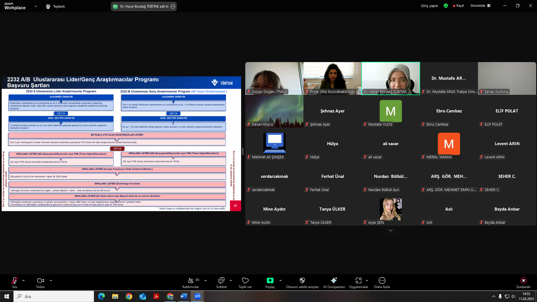Open Uygulamalar apps icon
537x302 pixels.
point(358,280)
